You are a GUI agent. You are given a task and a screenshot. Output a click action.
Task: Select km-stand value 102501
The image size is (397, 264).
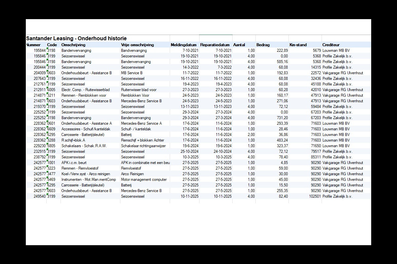click(x=315, y=196)
